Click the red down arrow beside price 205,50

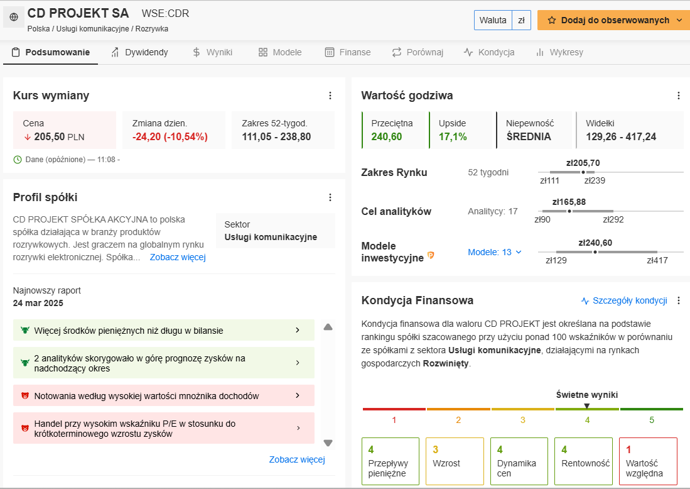(27, 137)
